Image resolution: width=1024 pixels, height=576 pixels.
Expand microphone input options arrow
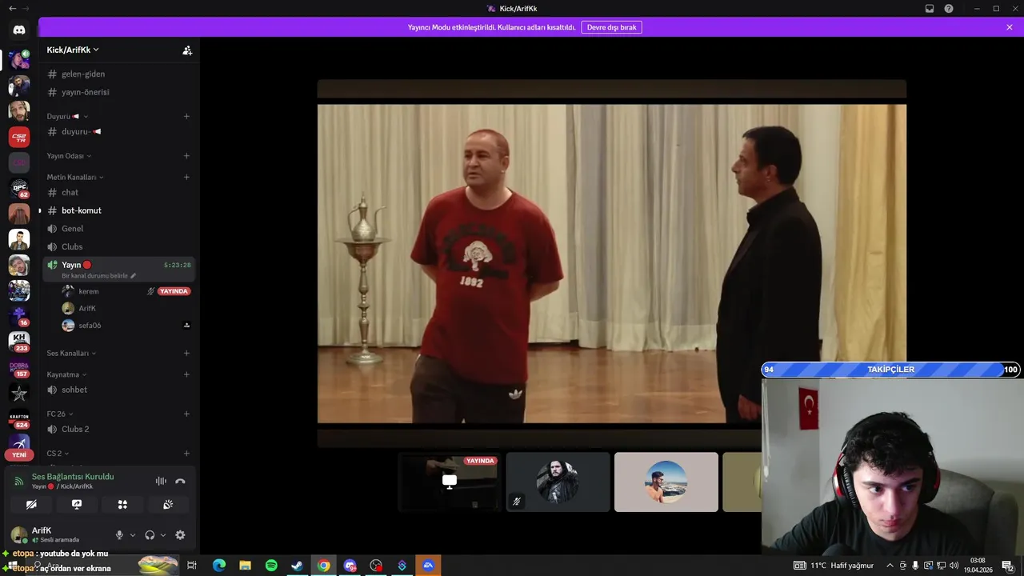tap(132, 535)
